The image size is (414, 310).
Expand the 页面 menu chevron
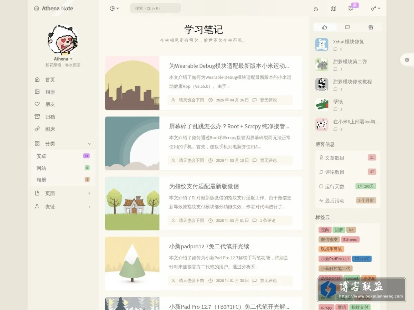tap(89, 193)
